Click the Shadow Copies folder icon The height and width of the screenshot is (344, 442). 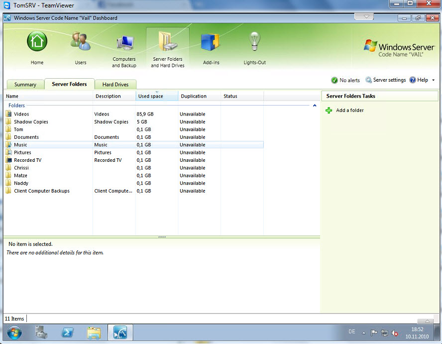9,121
